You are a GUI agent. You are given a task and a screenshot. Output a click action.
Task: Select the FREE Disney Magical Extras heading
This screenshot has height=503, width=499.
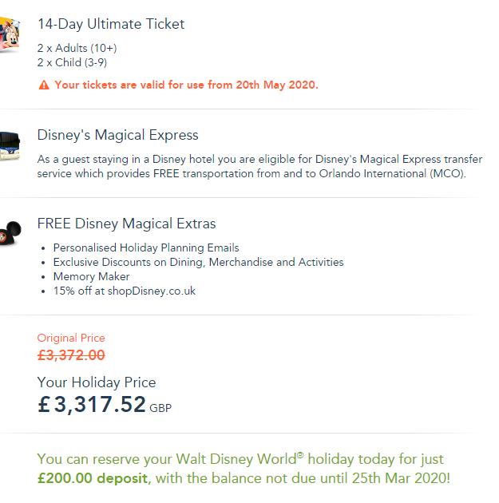pyautogui.click(x=126, y=224)
